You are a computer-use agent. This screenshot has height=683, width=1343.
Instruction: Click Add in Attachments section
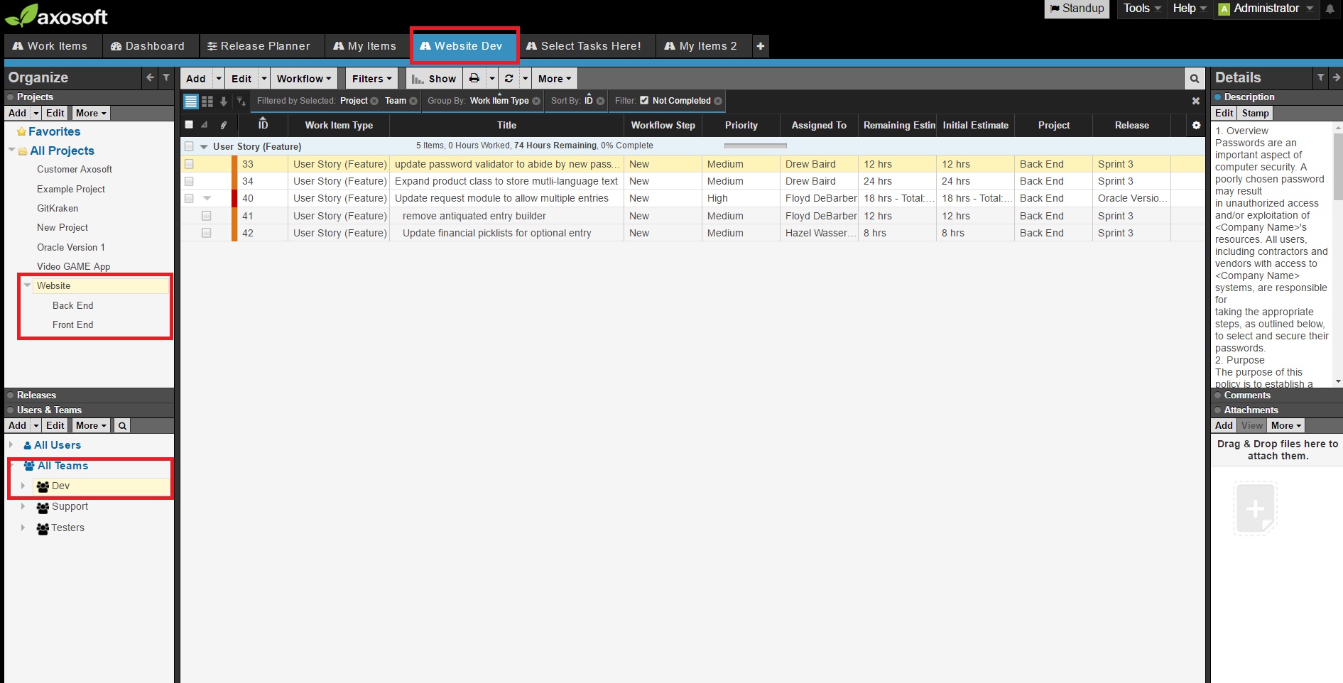[x=1224, y=426]
